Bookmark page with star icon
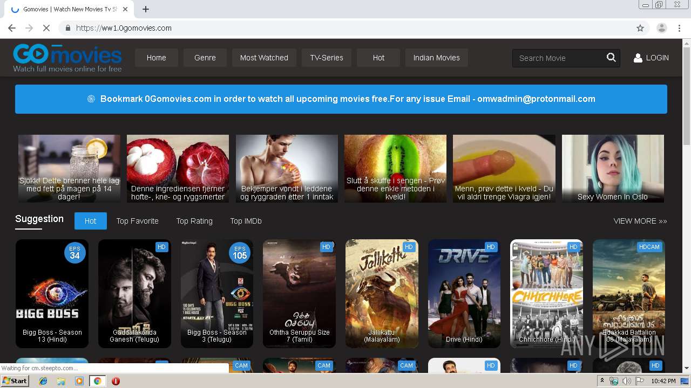The width and height of the screenshot is (691, 388). tap(640, 28)
